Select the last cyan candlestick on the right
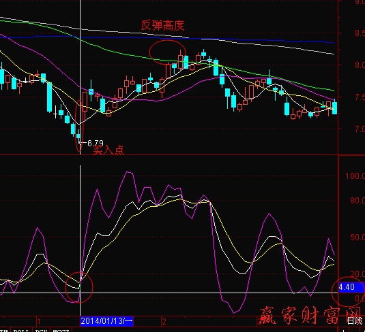 click(334, 107)
